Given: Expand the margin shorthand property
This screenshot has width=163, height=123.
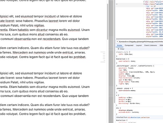Looking at the screenshot, I should coord(126,99).
